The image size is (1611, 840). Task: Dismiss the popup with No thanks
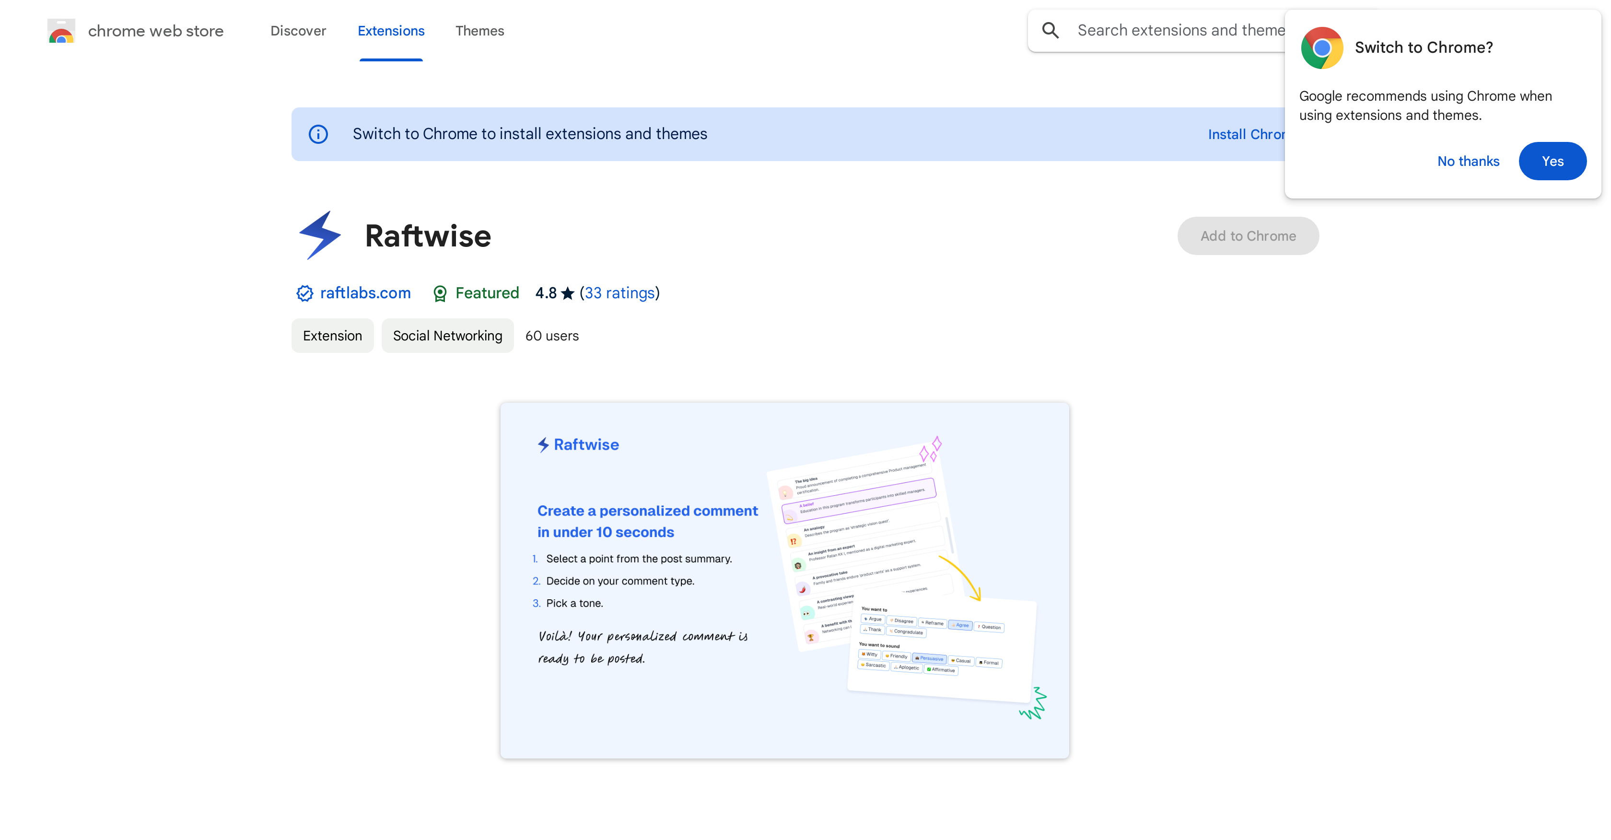(1469, 161)
